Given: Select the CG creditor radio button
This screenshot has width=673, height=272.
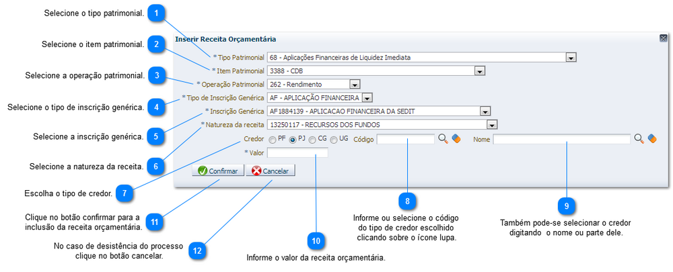Looking at the screenshot, I should coord(312,140).
